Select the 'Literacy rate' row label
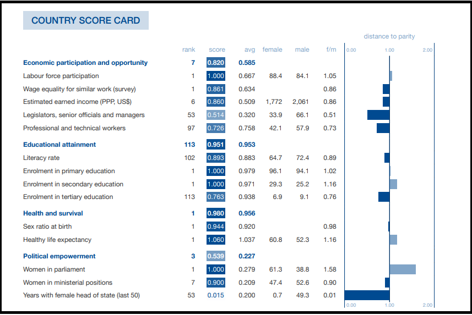This screenshot has width=472, height=315. [x=41, y=158]
